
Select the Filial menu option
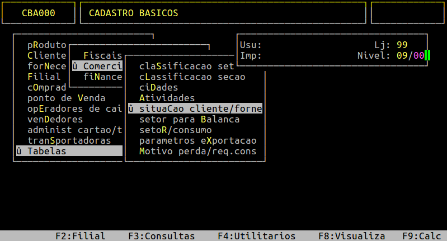coord(44,77)
